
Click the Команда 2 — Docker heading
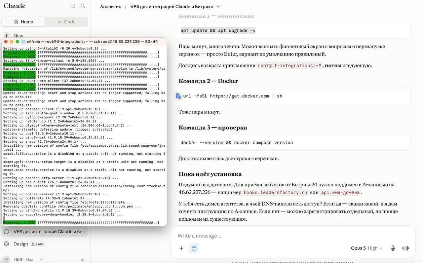(208, 81)
